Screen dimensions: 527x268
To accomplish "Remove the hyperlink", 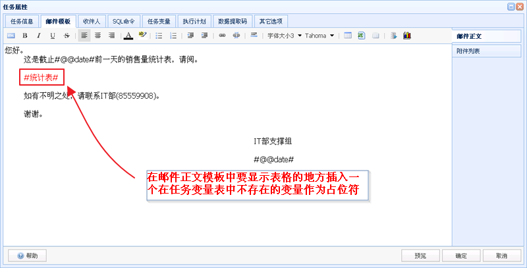I will point(236,36).
